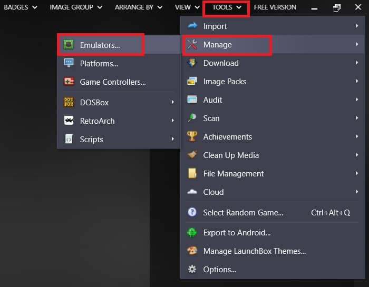Image resolution: width=369 pixels, height=287 pixels.
Task: Choose Platforms... menu entry
Action: [119, 64]
